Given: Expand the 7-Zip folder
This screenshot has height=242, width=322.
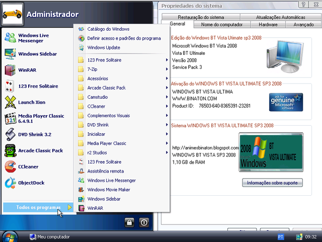Looking at the screenshot, I should click(x=122, y=69).
